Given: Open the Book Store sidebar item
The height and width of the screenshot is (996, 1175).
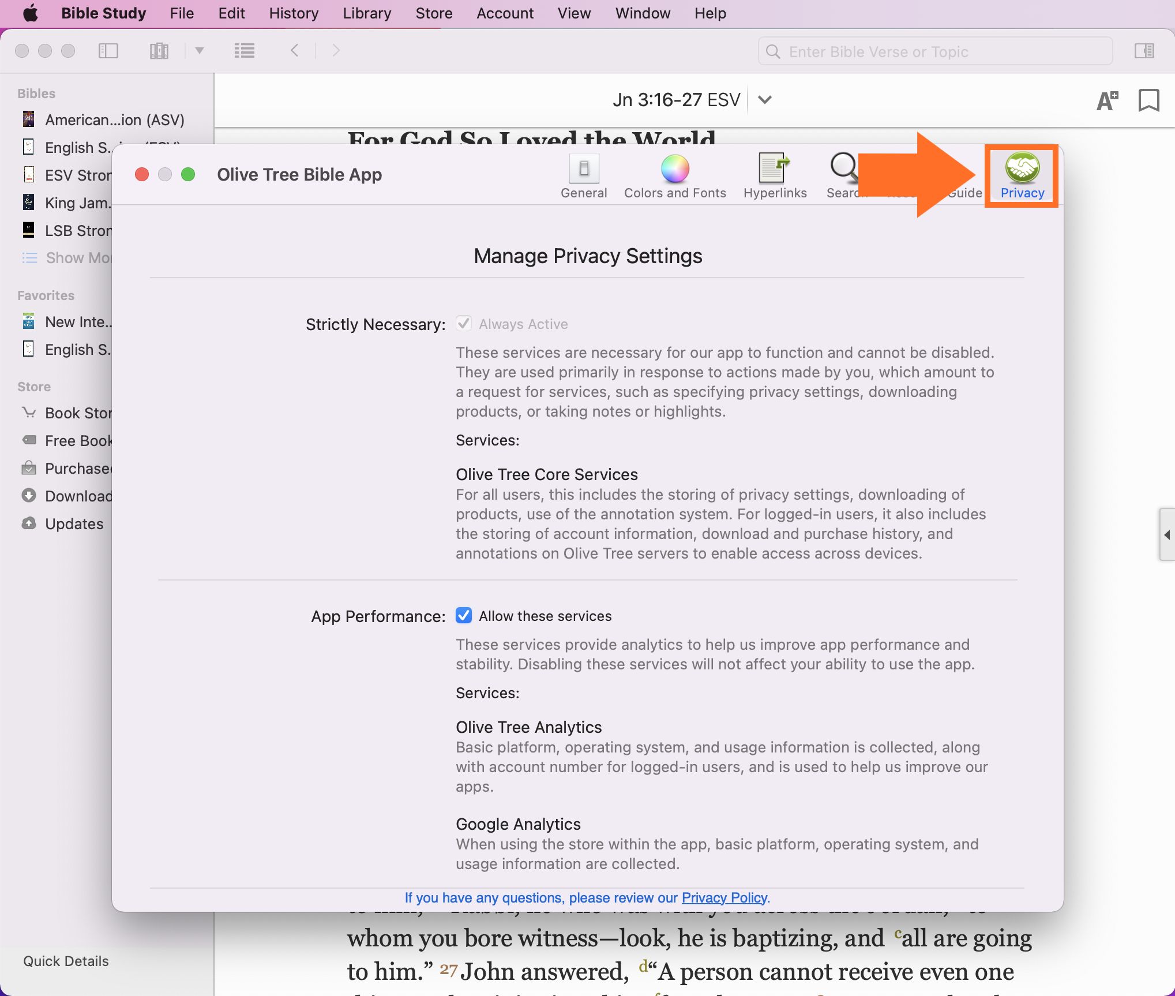Looking at the screenshot, I should pos(67,413).
